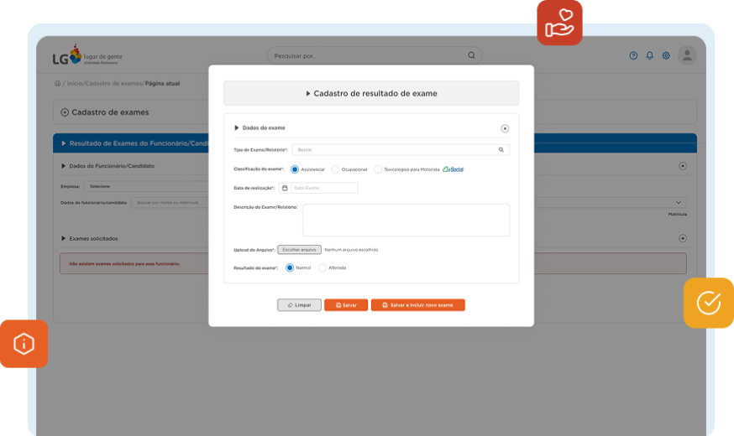Click the user profile avatar
This screenshot has width=734, height=436.
click(x=688, y=55)
